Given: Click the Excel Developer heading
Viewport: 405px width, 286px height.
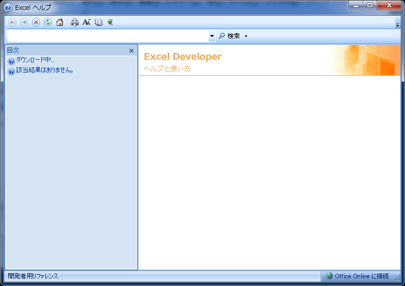Looking at the screenshot, I should (x=182, y=57).
